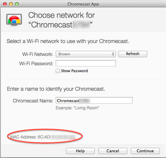Open the Wi-Fi Network dropdown showing Brown
Screen dimensions: 166x158
[x=86, y=54]
